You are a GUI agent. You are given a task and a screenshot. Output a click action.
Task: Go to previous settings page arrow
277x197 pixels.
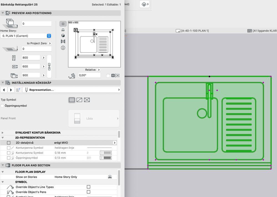pos(4,90)
